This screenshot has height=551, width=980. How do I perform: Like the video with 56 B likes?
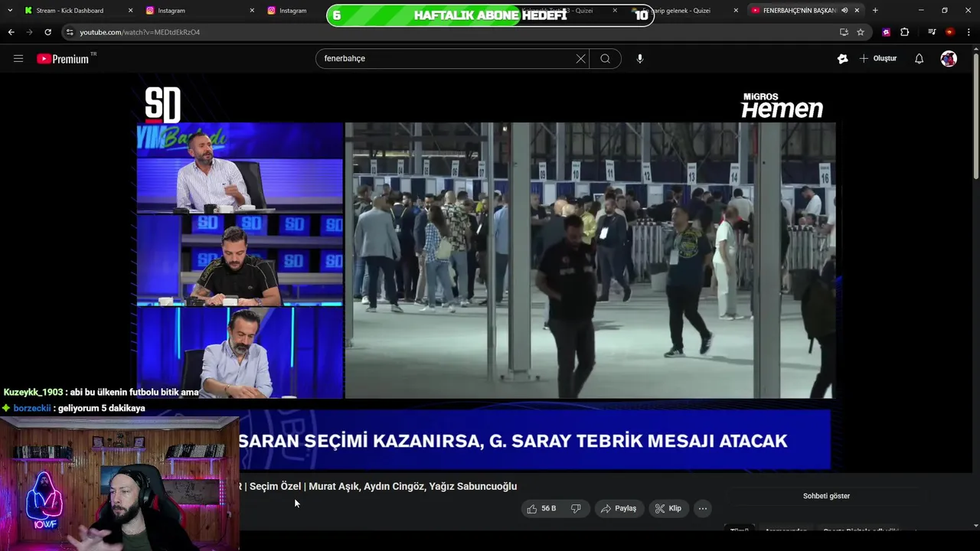pyautogui.click(x=541, y=508)
